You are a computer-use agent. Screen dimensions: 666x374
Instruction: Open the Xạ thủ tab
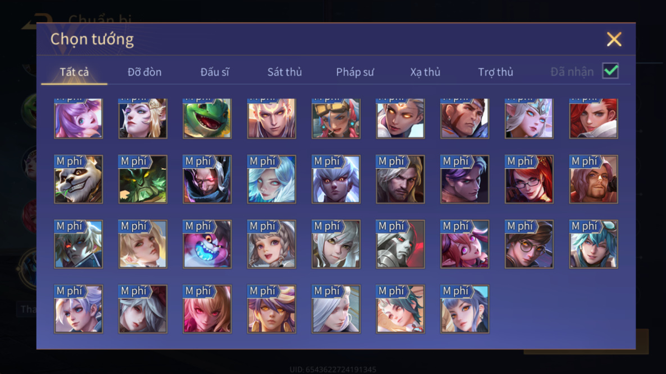425,72
